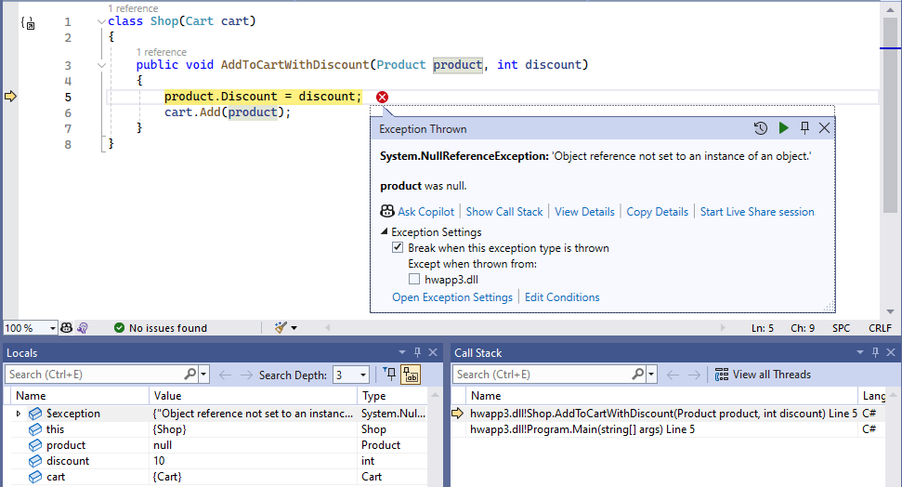Click the Name column header in Locals

[x=80, y=396]
